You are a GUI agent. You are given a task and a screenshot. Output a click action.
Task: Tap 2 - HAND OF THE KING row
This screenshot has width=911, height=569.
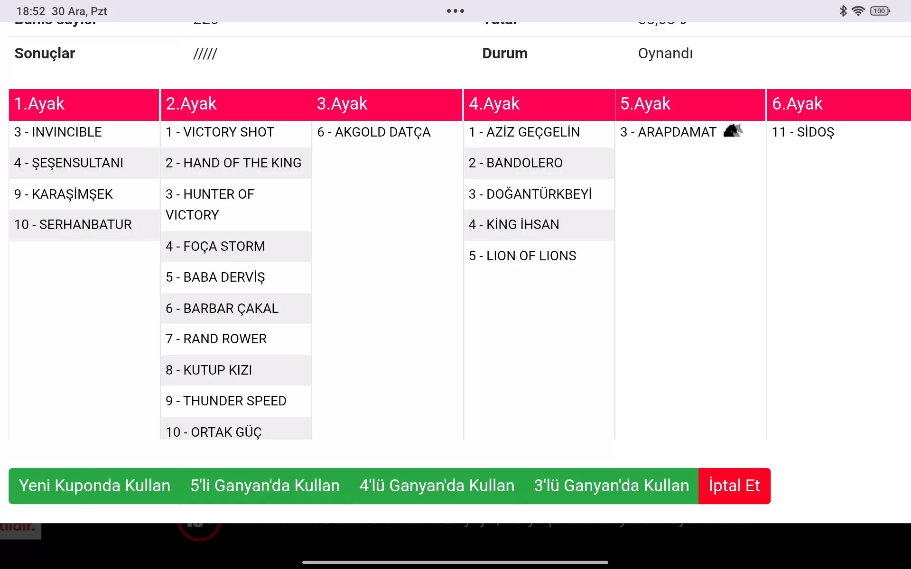233,163
